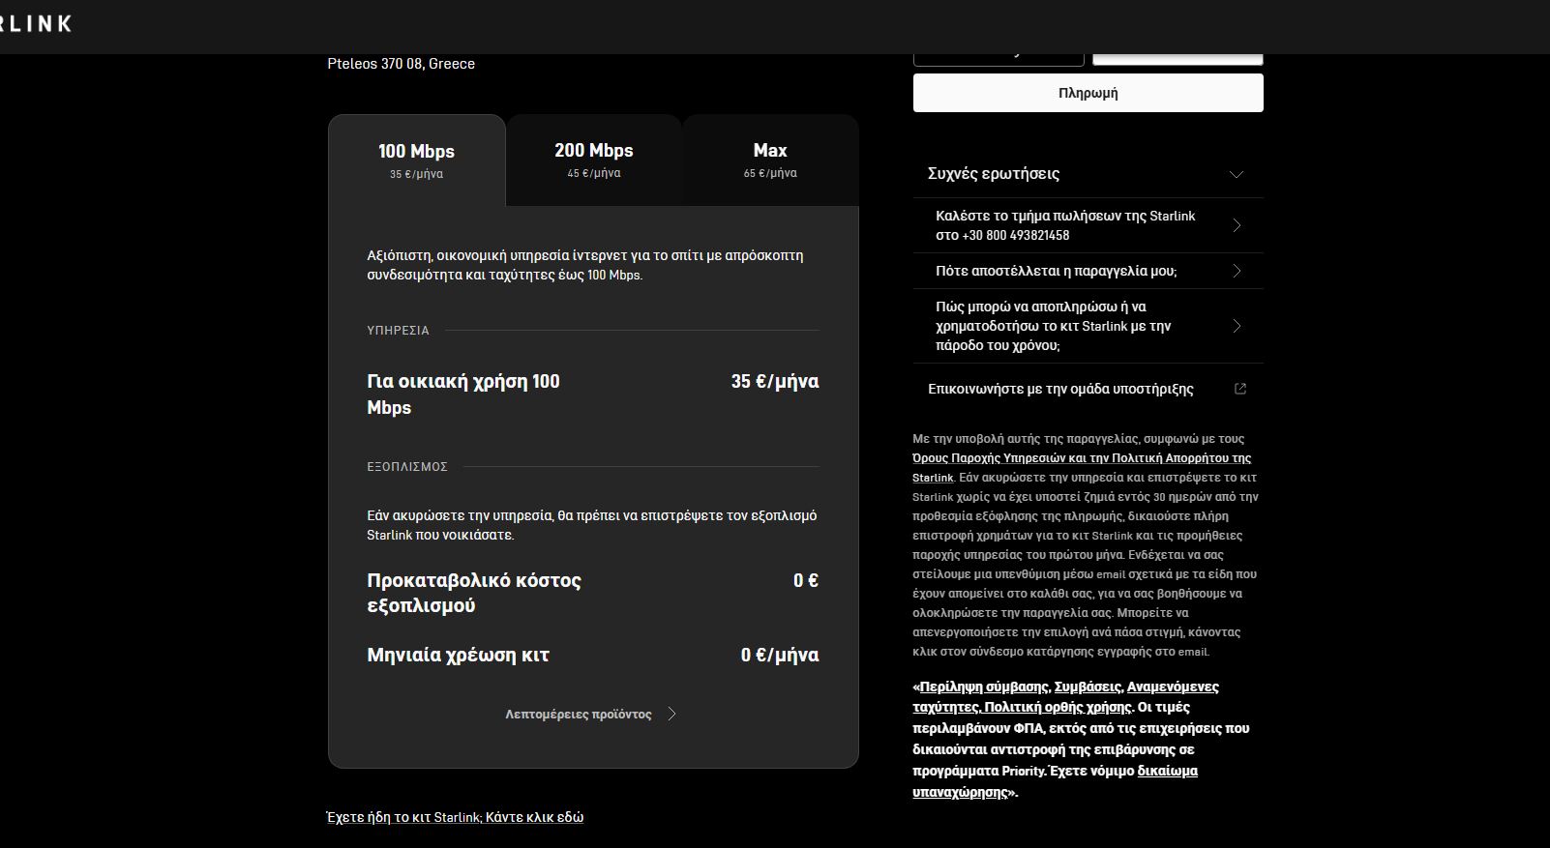Image resolution: width=1550 pixels, height=848 pixels.
Task: Collapse the Συχνές ερωτήσεις section chevron
Action: (x=1237, y=174)
